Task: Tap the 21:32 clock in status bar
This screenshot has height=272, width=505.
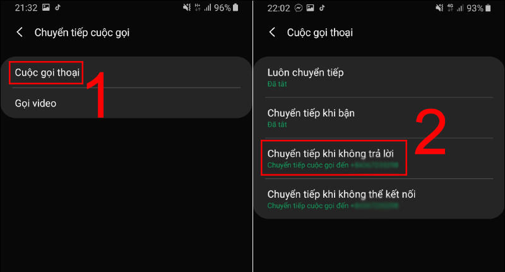Action: [x=26, y=8]
